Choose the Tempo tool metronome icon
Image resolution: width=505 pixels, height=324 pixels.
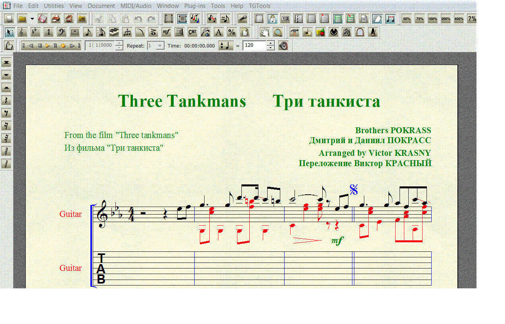tap(372, 32)
